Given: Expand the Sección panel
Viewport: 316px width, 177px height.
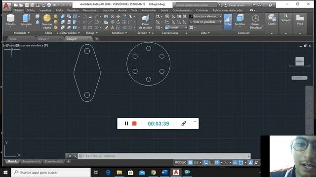Looking at the screenshot, I should click(x=144, y=33).
